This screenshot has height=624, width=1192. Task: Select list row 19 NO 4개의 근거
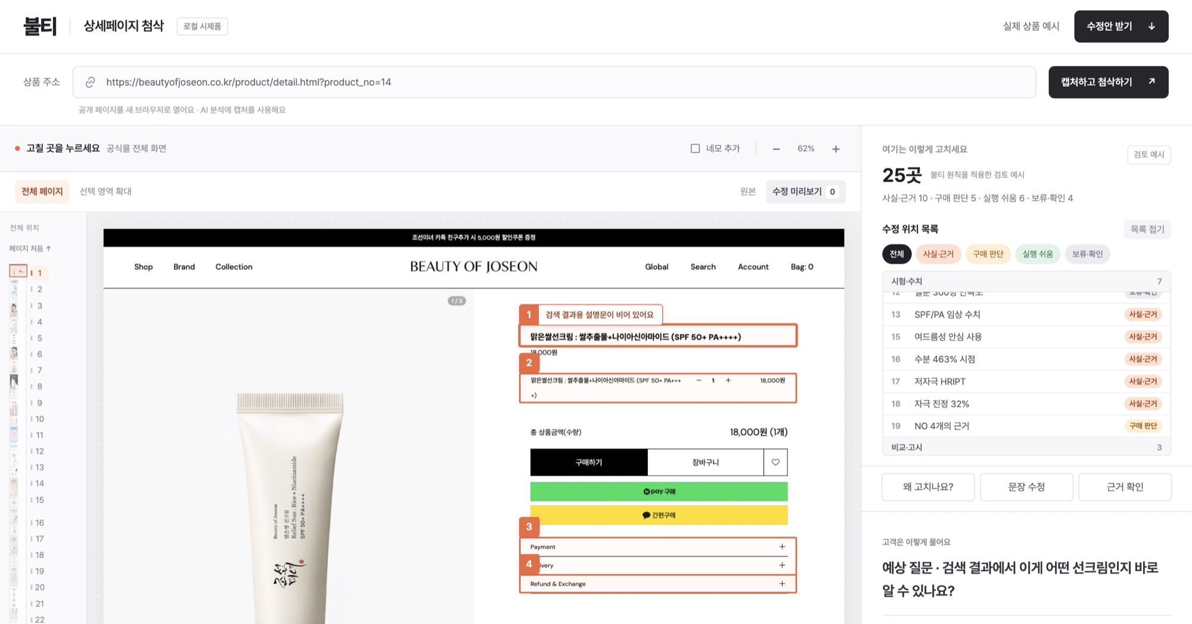pos(1026,426)
